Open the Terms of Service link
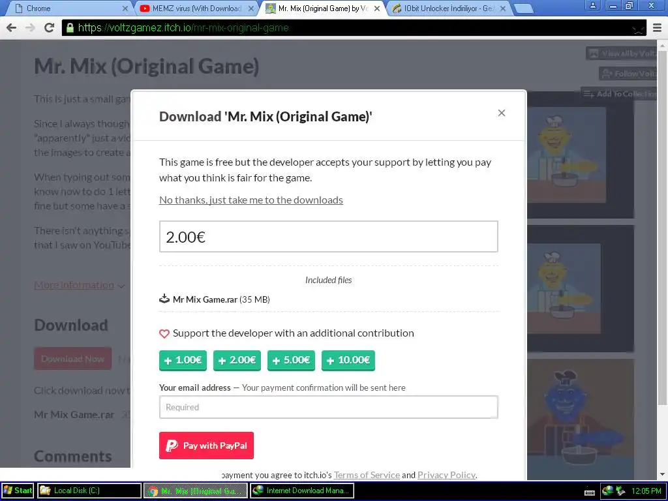 367,475
